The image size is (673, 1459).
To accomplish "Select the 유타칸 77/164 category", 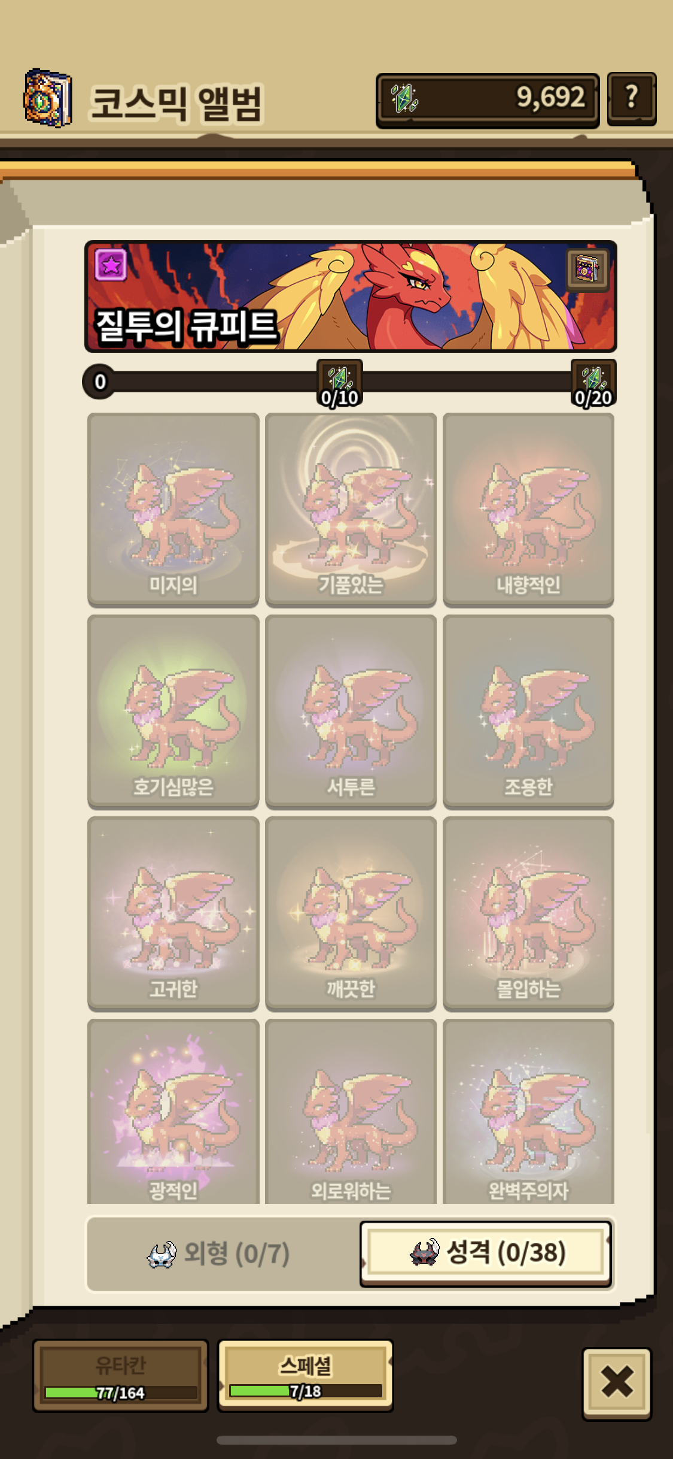I will pyautogui.click(x=120, y=1376).
